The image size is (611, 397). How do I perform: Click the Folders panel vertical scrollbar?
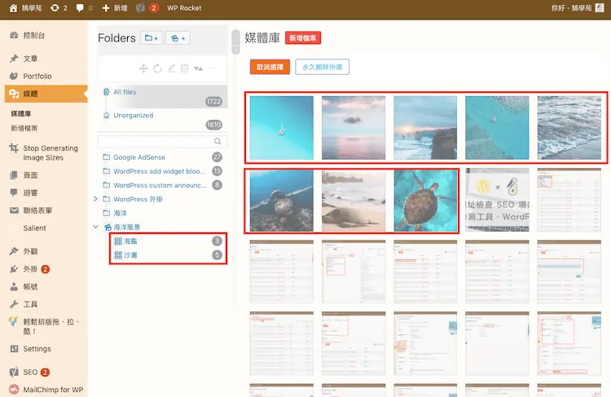click(235, 42)
